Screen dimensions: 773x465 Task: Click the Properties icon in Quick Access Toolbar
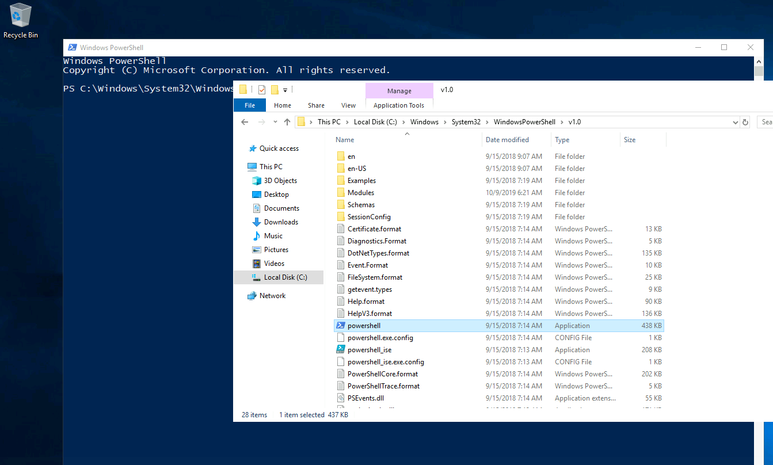[x=262, y=90]
